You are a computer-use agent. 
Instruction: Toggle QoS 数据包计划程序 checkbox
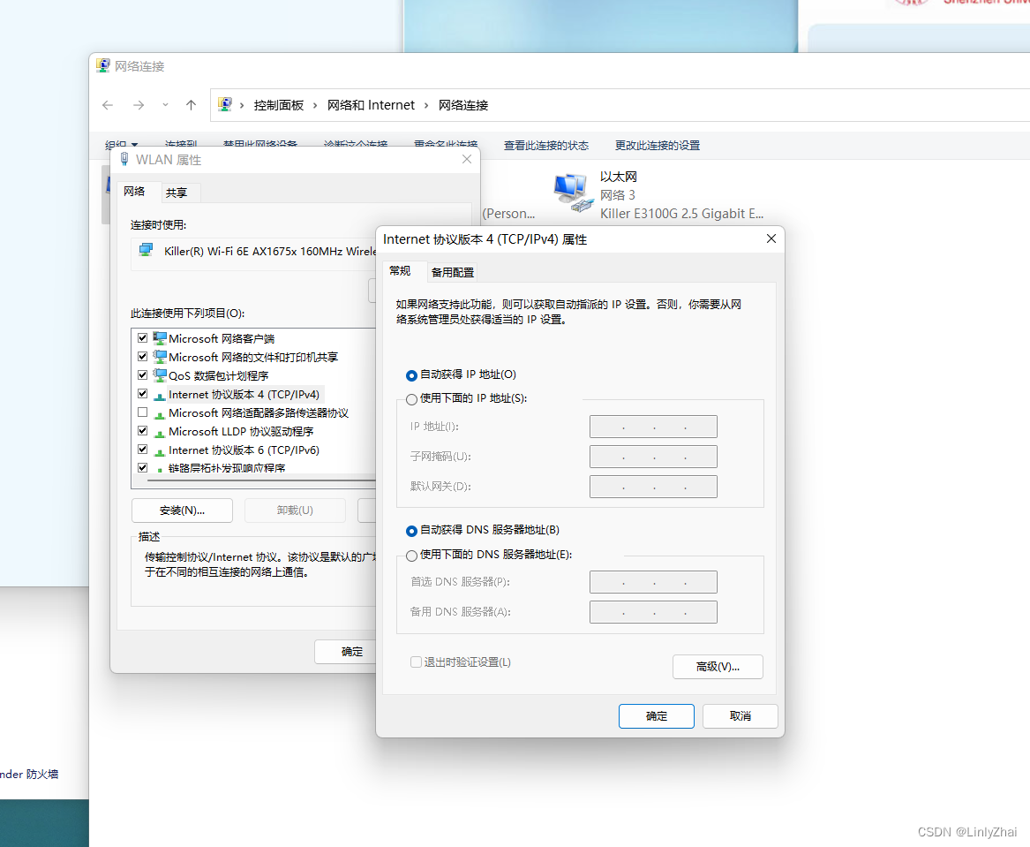[x=143, y=374]
